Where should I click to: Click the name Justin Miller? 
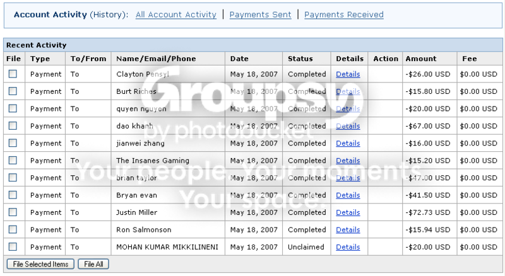click(136, 212)
